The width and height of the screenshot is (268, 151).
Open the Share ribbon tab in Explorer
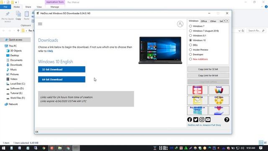coord(28,7)
